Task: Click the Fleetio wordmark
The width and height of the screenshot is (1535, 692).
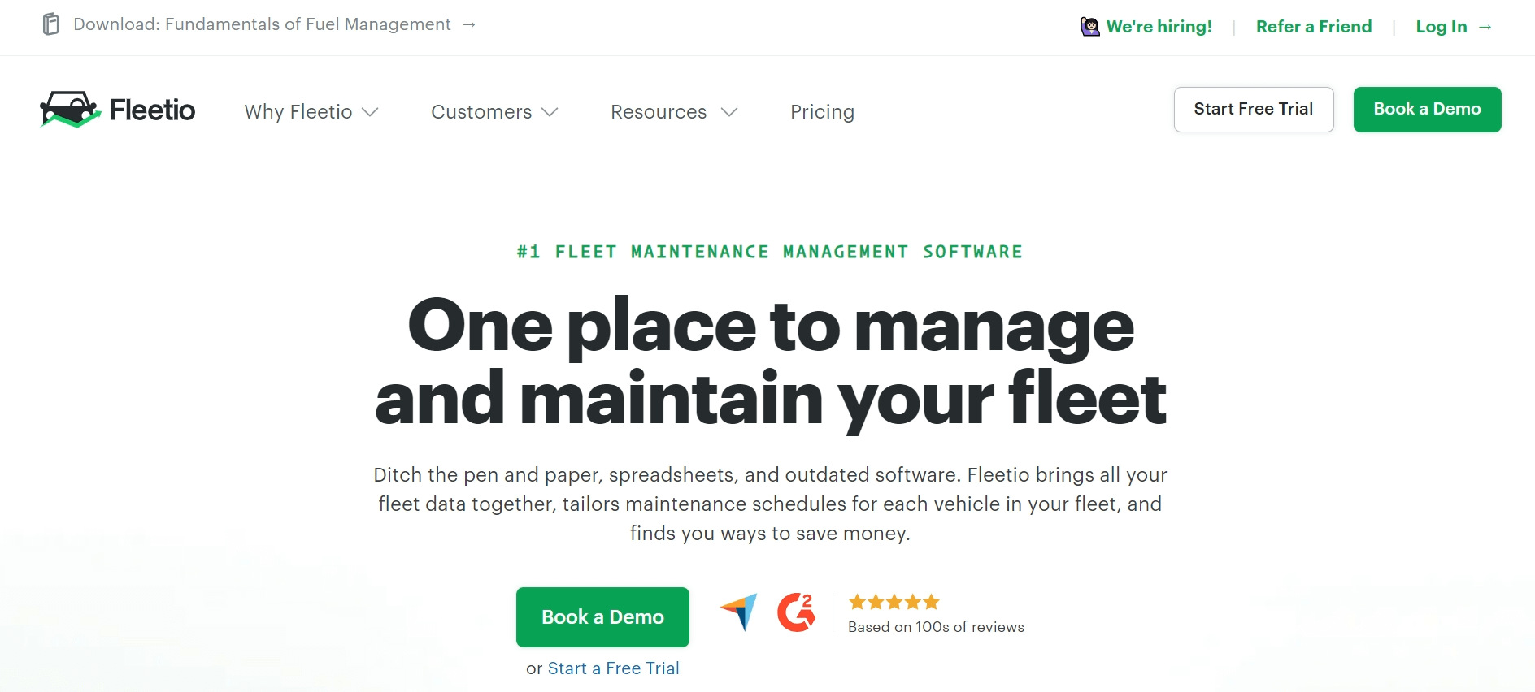Action: (152, 110)
